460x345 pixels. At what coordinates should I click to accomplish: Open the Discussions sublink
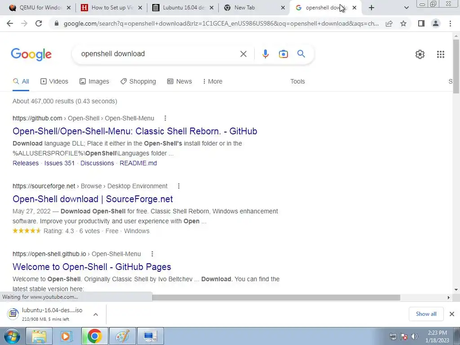(97, 163)
